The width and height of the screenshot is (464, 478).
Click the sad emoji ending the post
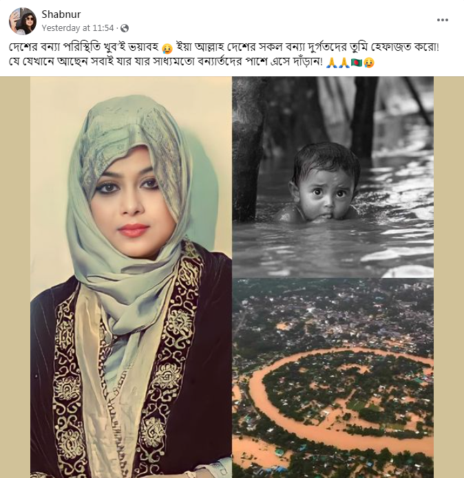tap(369, 64)
